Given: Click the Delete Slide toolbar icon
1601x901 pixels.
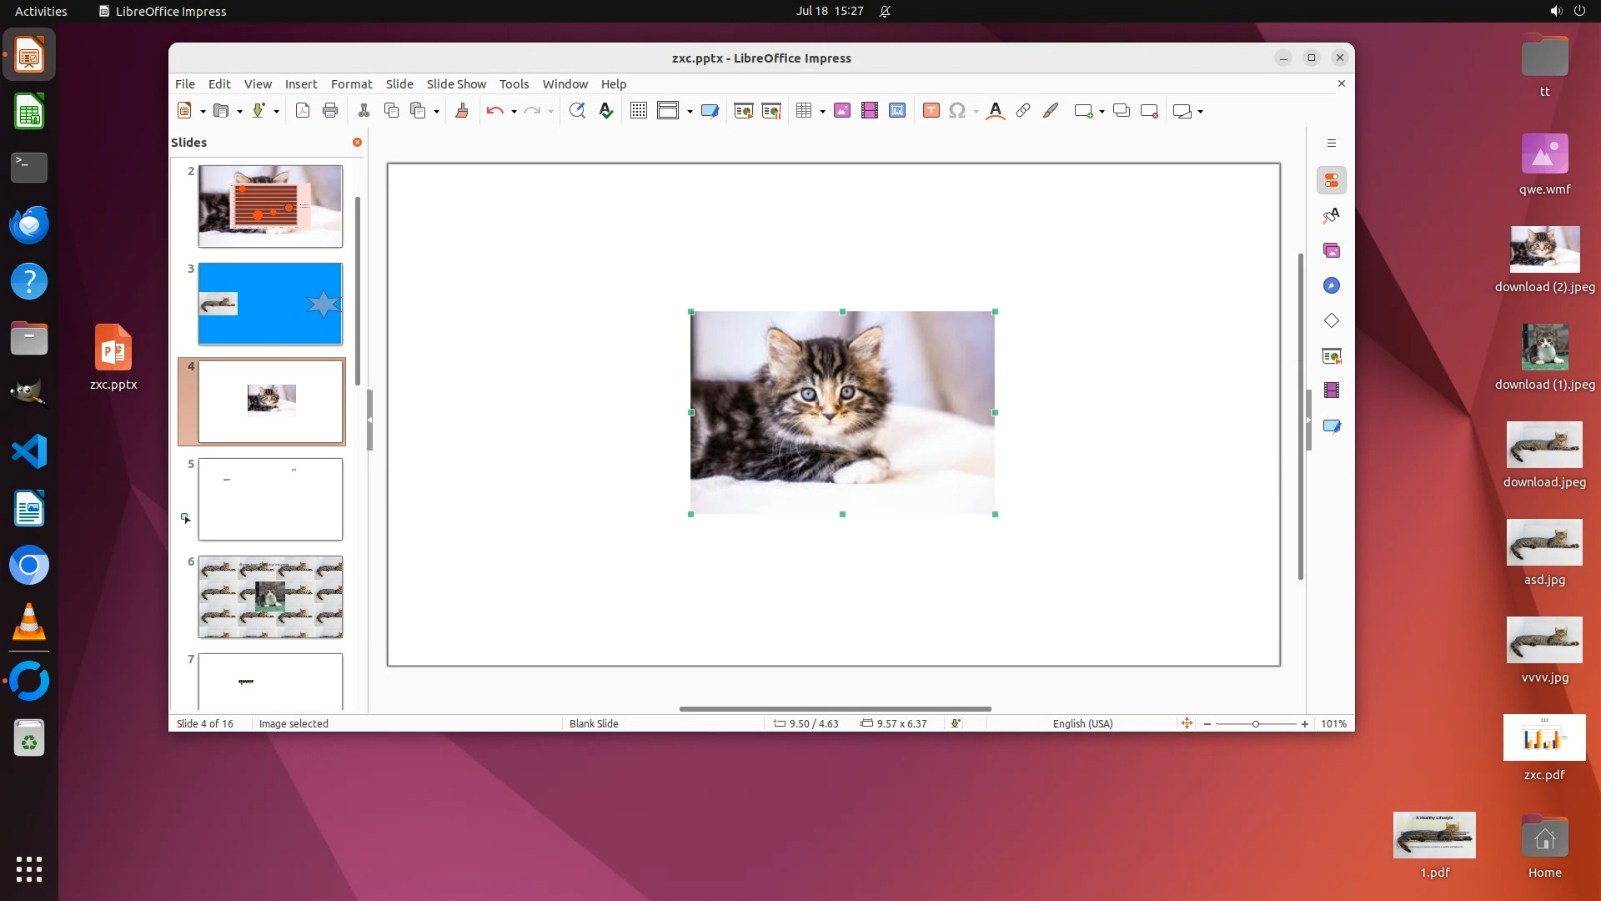Looking at the screenshot, I should click(x=1149, y=111).
